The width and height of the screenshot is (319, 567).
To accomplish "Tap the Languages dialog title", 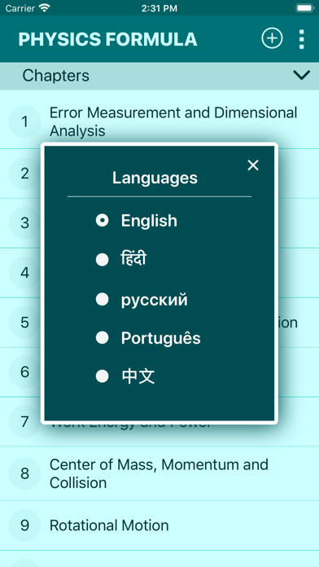I will [x=155, y=178].
